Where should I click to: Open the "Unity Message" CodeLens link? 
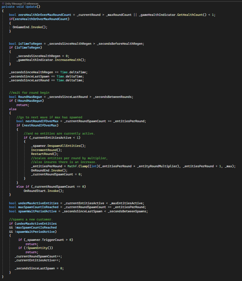click(14, 4)
